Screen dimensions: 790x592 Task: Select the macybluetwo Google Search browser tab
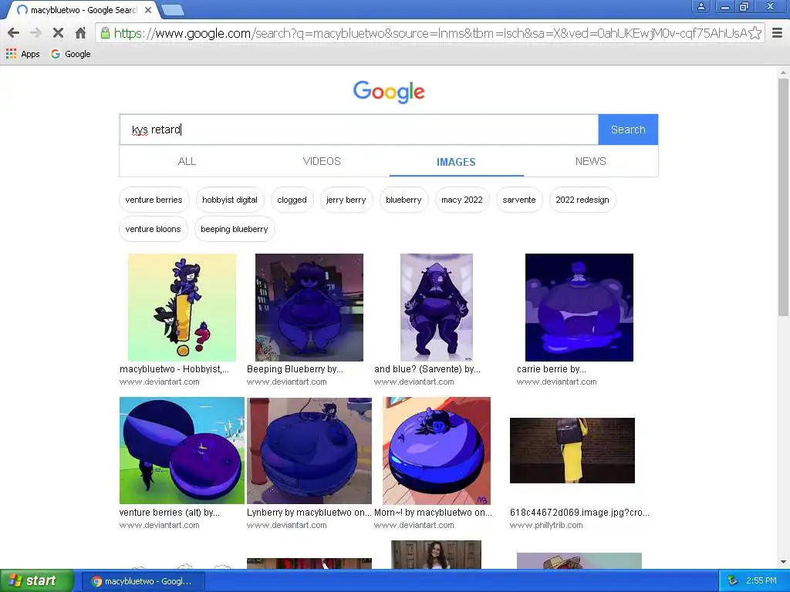pos(82,10)
